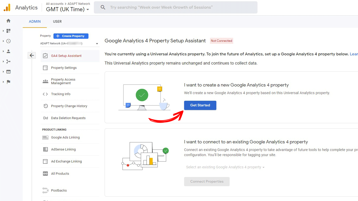Click Google Ads Linking icon
Image resolution: width=358 pixels, height=201 pixels.
tap(45, 137)
